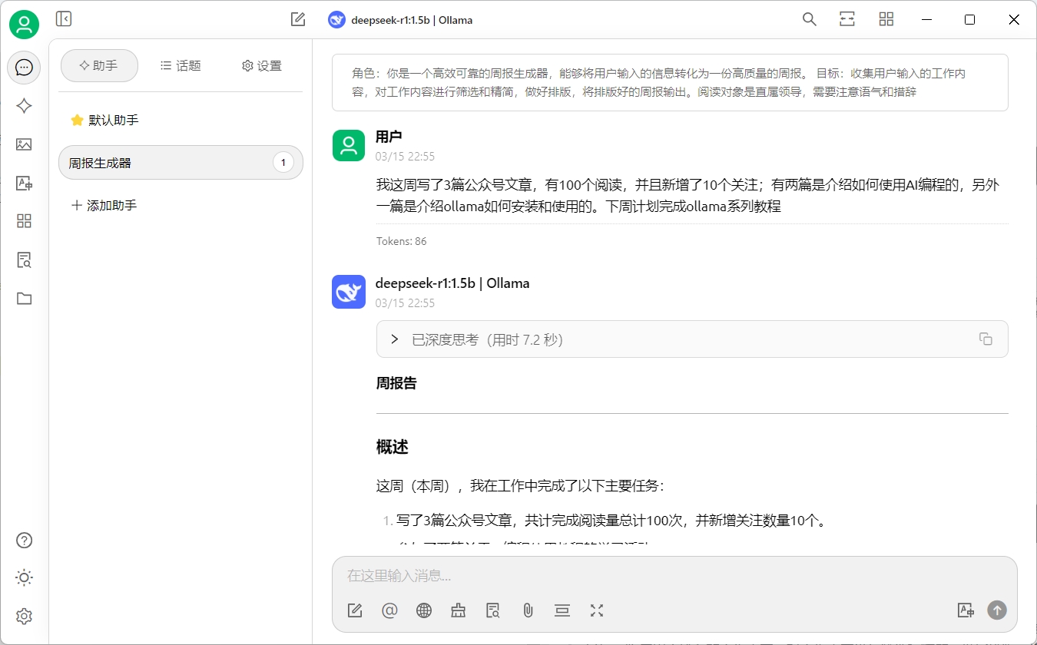The height and width of the screenshot is (645, 1037).
Task: Expand the 已深度思考 thinking section
Action: (395, 339)
